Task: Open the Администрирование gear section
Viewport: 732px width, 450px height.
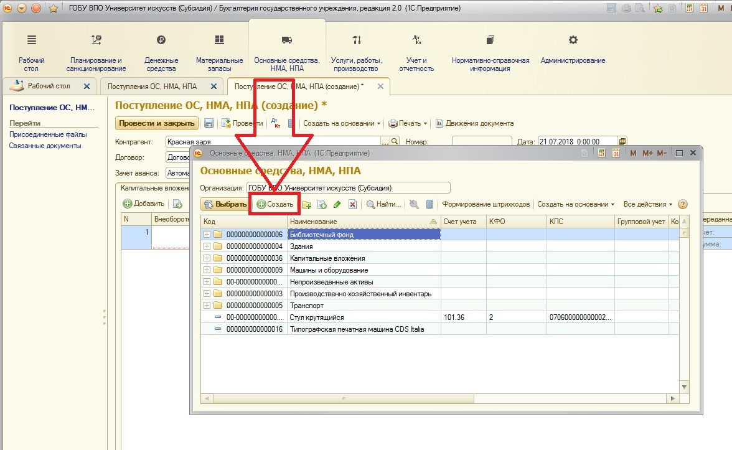Action: [573, 49]
